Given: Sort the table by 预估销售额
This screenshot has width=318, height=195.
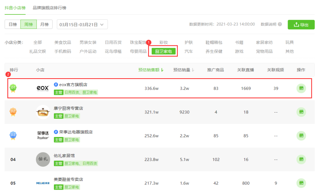Looking at the screenshot, I should click(x=151, y=70).
